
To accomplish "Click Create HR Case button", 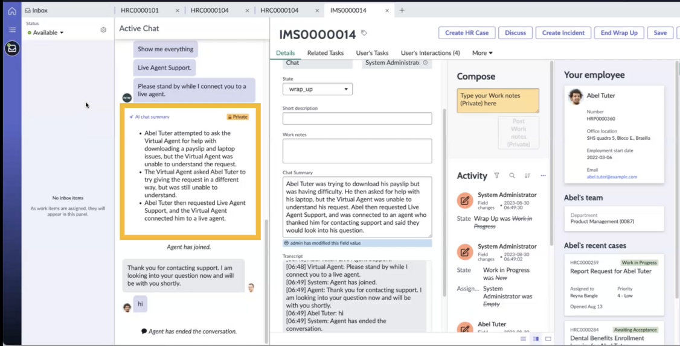I will coord(467,33).
